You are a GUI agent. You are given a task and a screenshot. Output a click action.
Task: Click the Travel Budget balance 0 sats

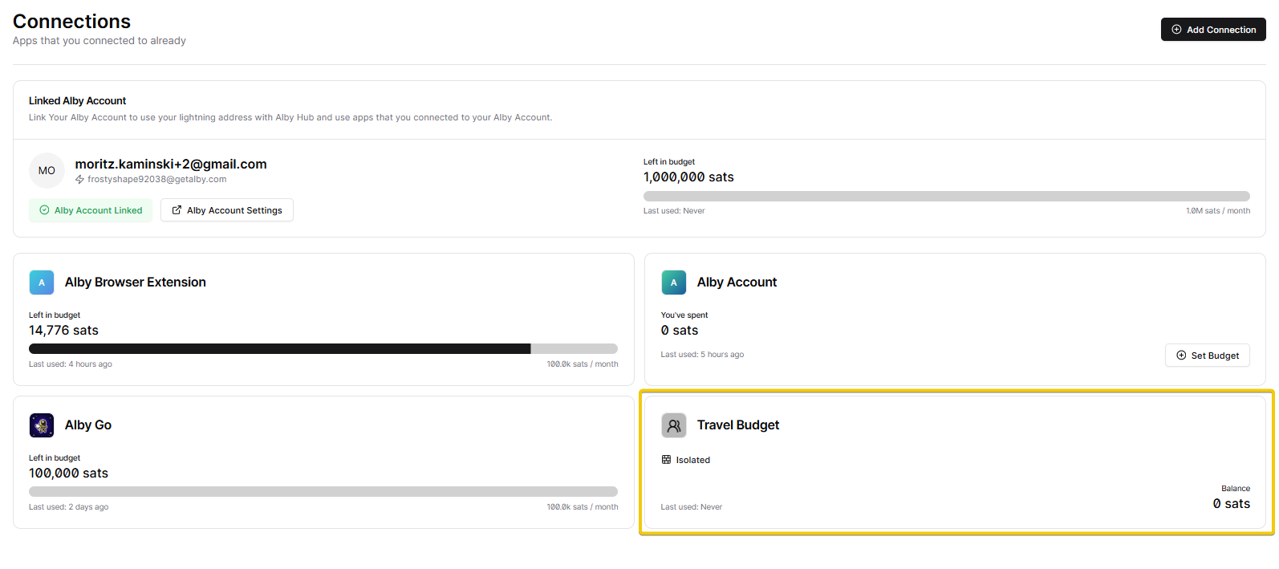[x=1231, y=504]
